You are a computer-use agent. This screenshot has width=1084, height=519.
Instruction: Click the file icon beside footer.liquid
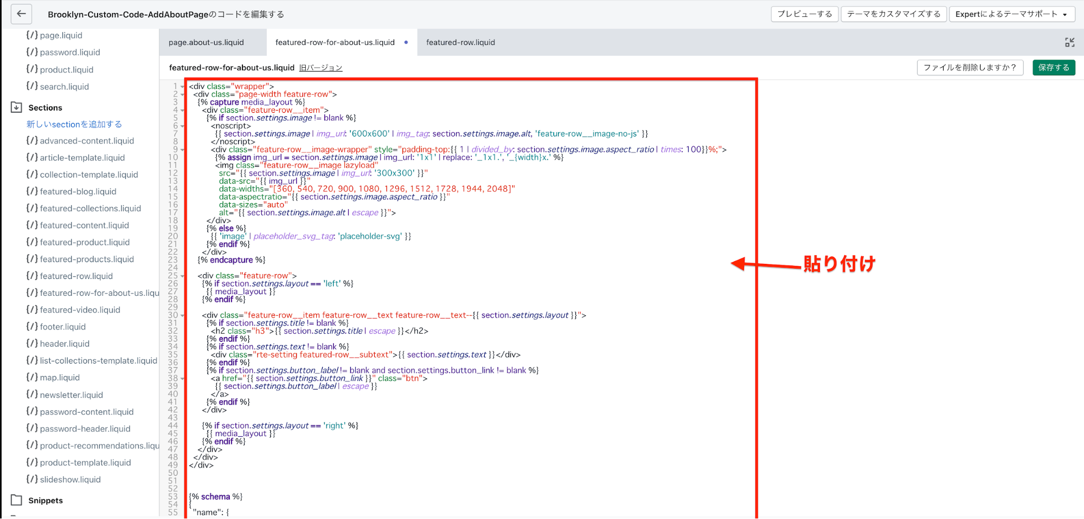(32, 326)
